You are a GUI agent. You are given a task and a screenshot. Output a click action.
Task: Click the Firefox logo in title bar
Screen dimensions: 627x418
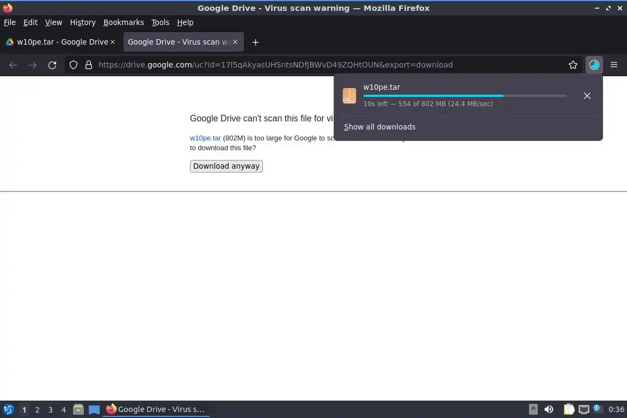click(x=8, y=8)
